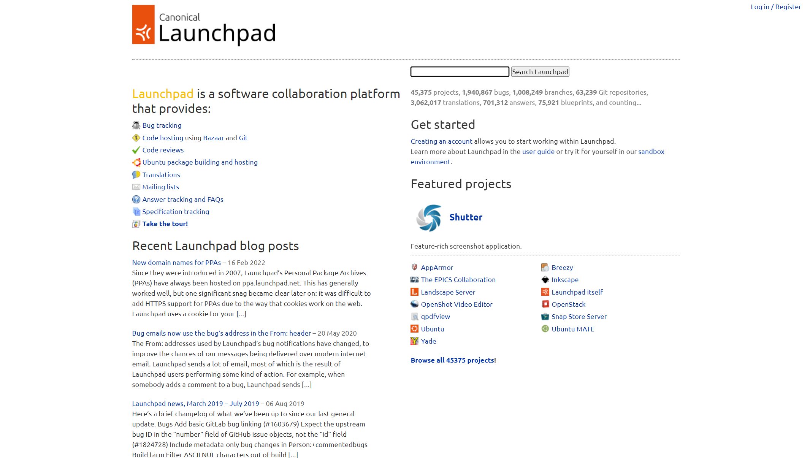Click the Snap Store Server icon
Screen dimensions: 810x458
[x=545, y=316]
